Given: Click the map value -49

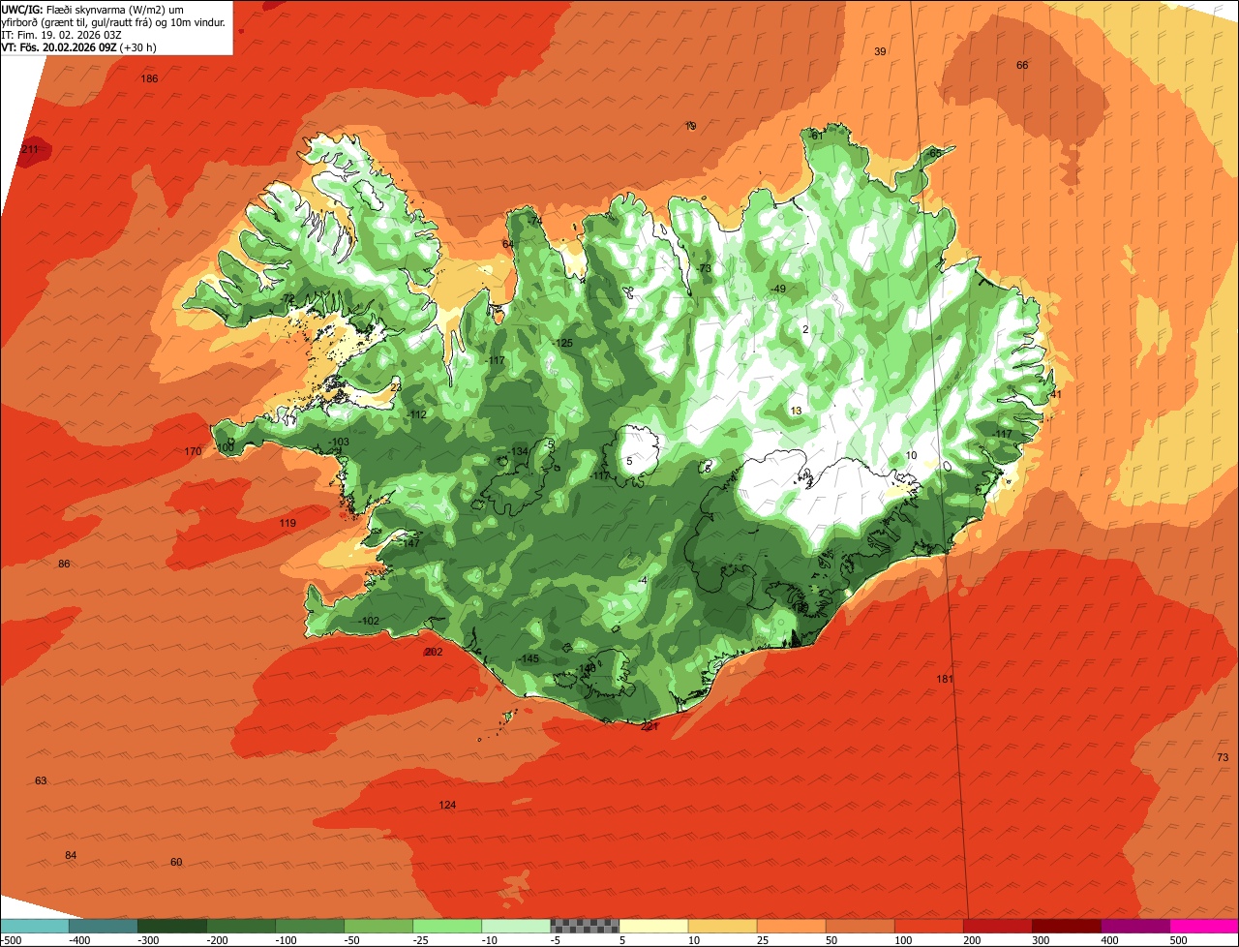Looking at the screenshot, I should (x=777, y=290).
